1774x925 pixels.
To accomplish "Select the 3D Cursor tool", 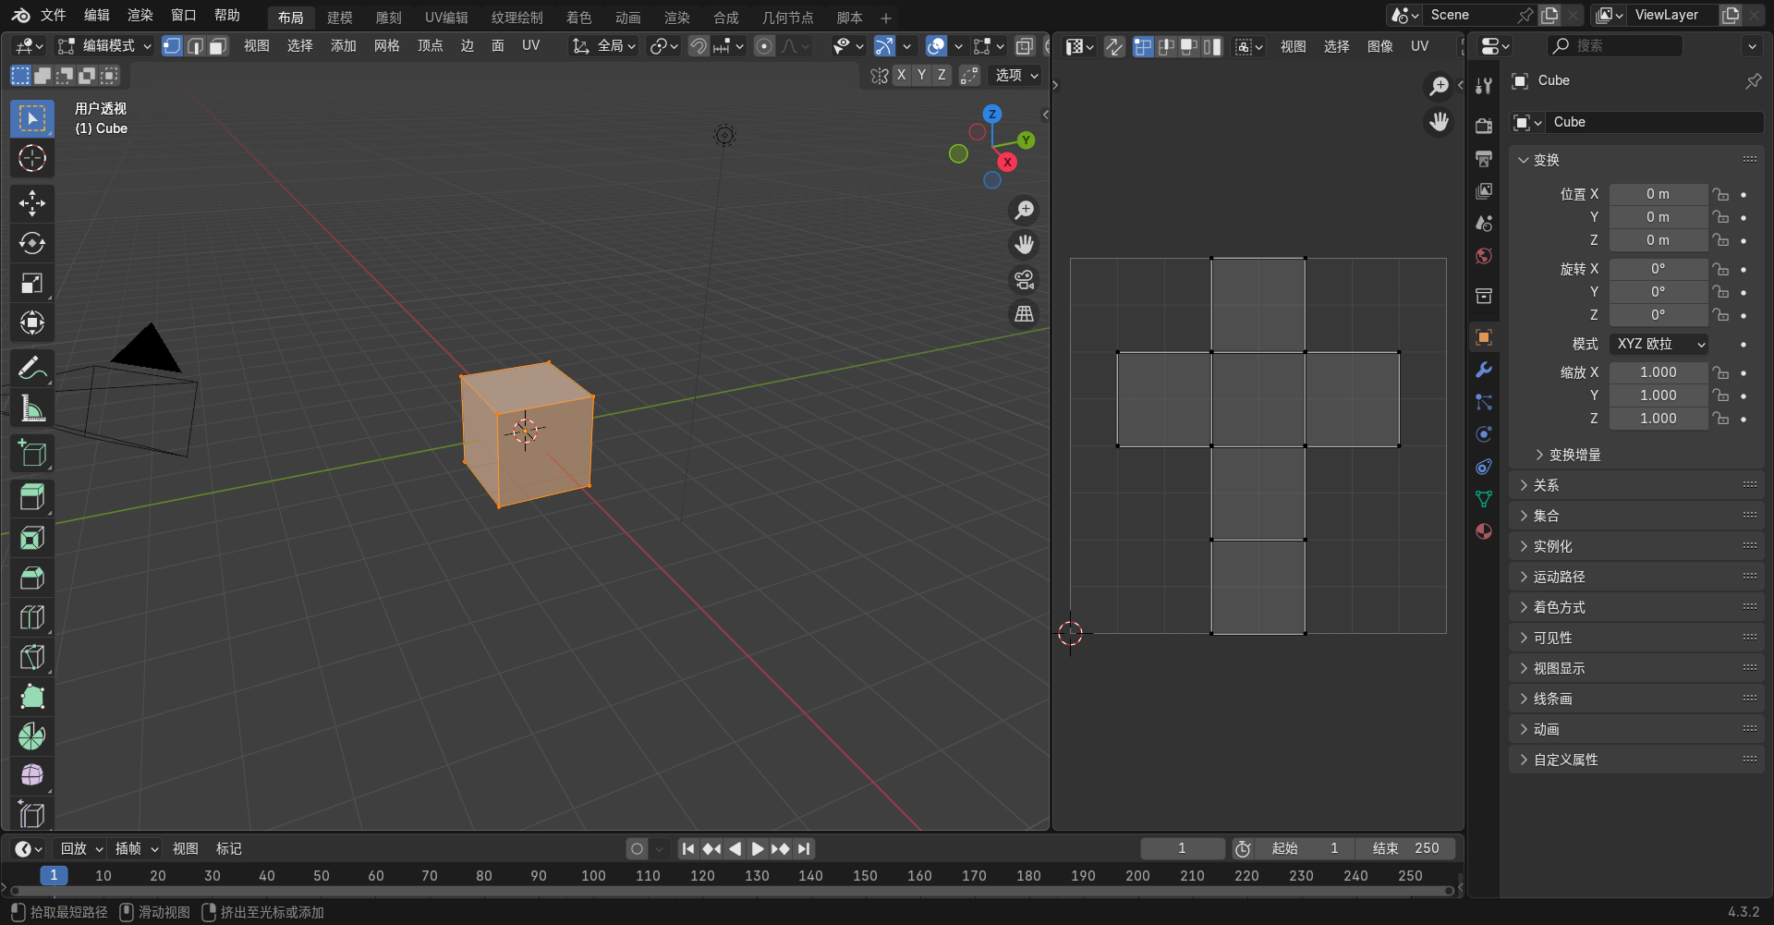I will pos(32,159).
